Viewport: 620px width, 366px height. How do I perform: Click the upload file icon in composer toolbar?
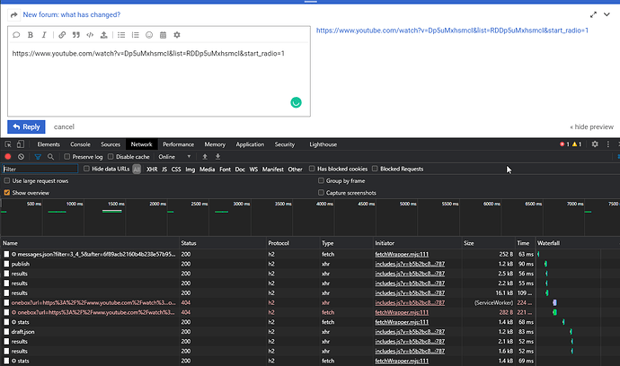click(x=103, y=35)
